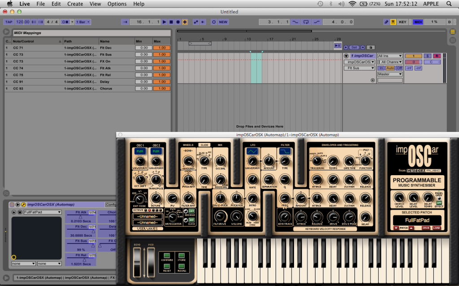Toggle Arm Recording on the impOSCar track

[x=437, y=56]
